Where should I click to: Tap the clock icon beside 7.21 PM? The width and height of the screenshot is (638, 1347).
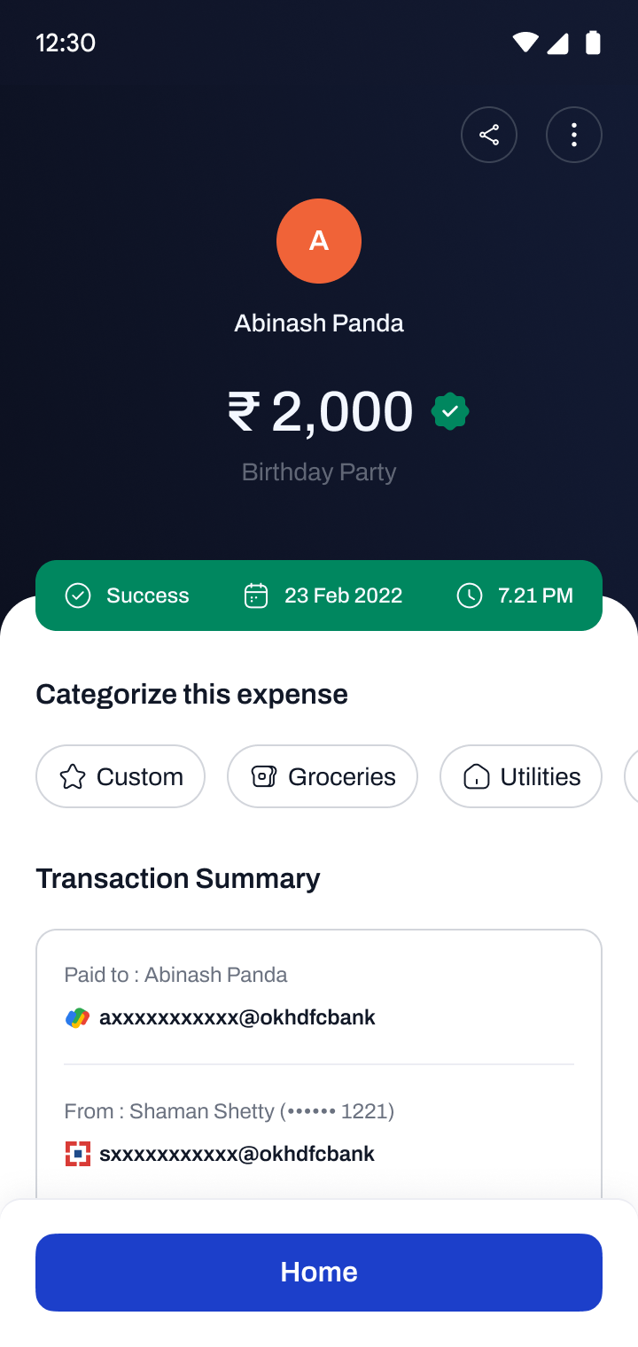[470, 596]
